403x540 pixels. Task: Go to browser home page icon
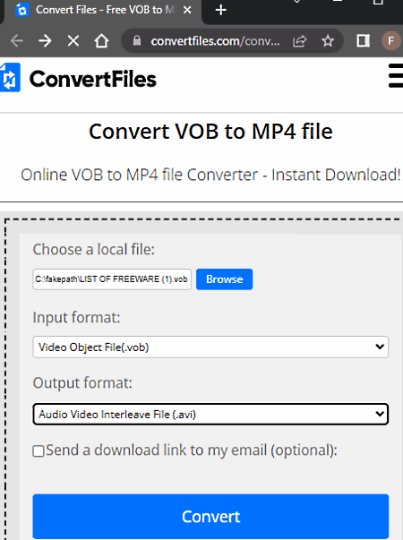click(x=101, y=41)
